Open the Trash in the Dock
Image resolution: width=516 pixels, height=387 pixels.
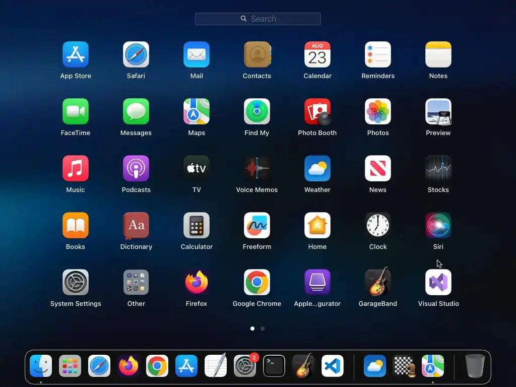click(x=475, y=366)
